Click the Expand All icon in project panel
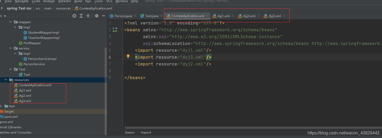This screenshot has width=382, height=138. pos(81,16)
